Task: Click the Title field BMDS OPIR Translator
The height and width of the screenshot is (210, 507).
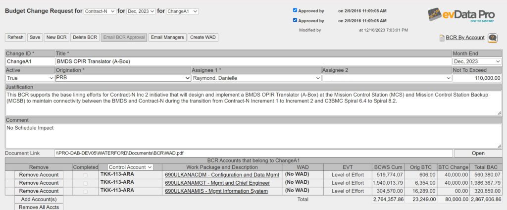Action: (x=253, y=61)
